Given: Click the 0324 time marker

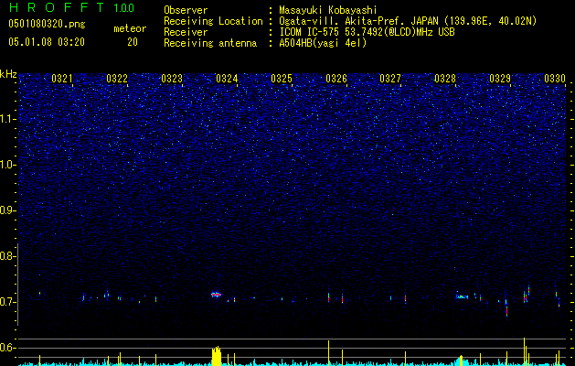Looking at the screenshot, I should (x=227, y=79).
